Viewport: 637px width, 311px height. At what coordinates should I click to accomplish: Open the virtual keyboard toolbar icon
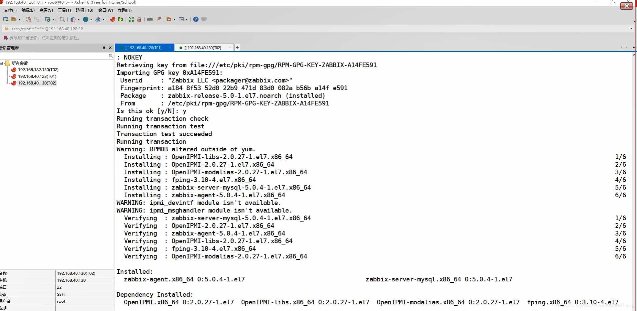tap(150, 19)
